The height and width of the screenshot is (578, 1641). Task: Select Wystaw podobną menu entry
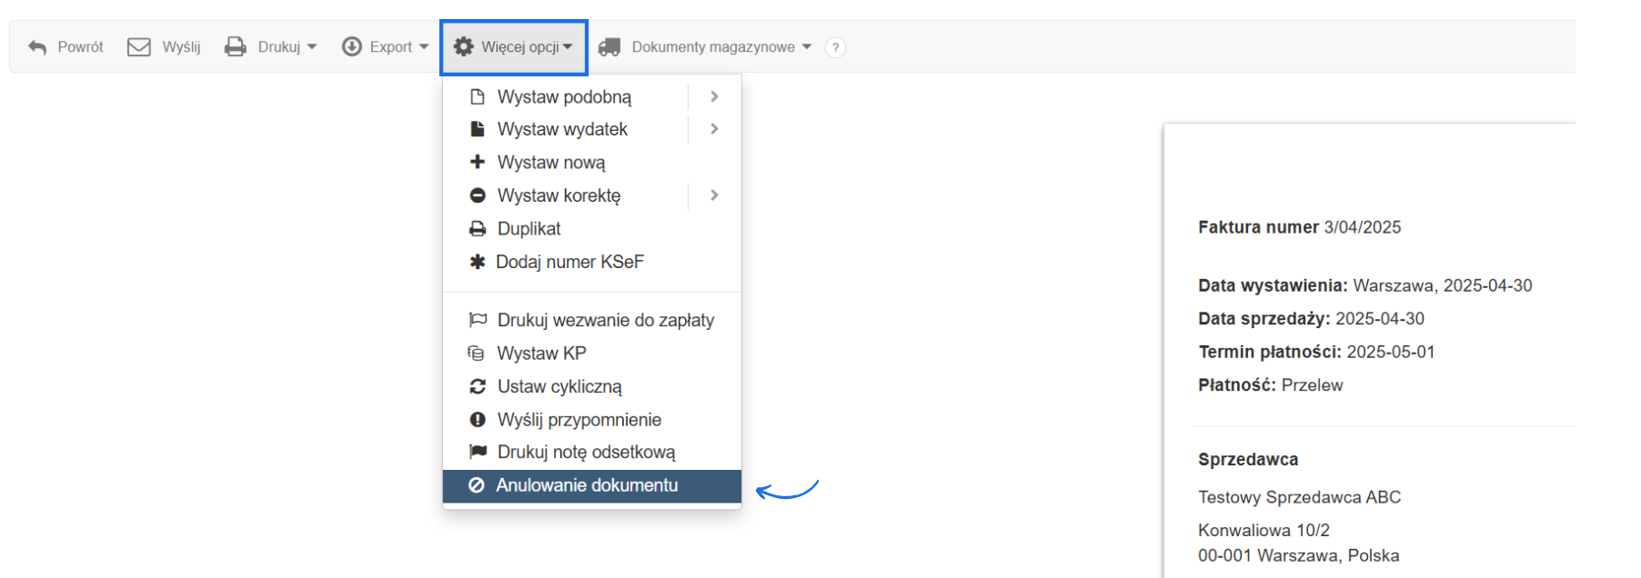click(x=564, y=96)
